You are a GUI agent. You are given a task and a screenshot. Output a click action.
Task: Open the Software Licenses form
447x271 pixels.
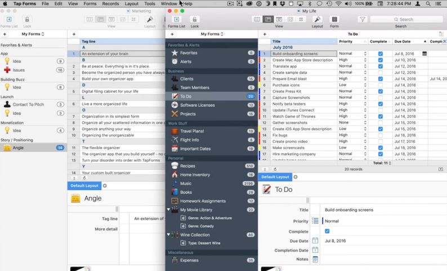(197, 105)
